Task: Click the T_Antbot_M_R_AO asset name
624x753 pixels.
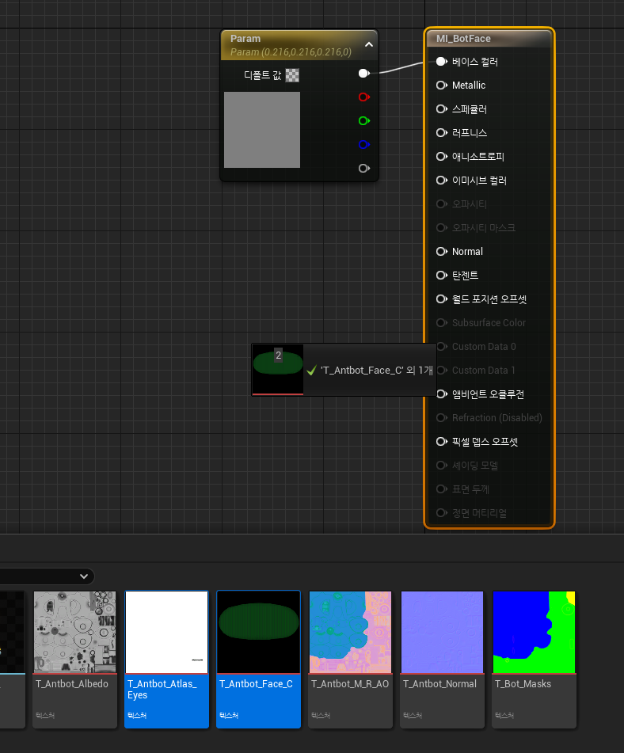Action: click(x=350, y=684)
